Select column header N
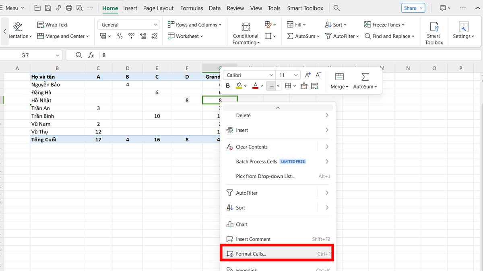Image resolution: width=483 pixels, height=271 pixels. (x=408, y=68)
